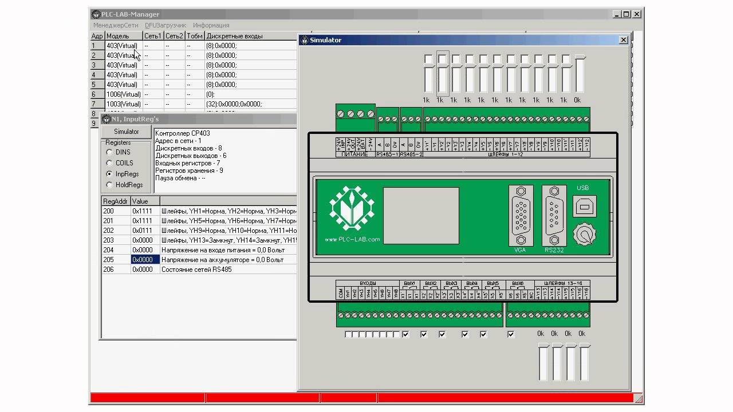This screenshot has height=412, width=733.
Task: Click the Напряжение на входе питания row
Action: [199, 250]
